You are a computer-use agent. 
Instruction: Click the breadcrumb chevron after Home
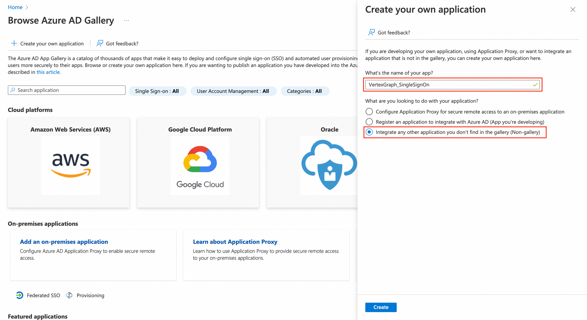(x=27, y=7)
